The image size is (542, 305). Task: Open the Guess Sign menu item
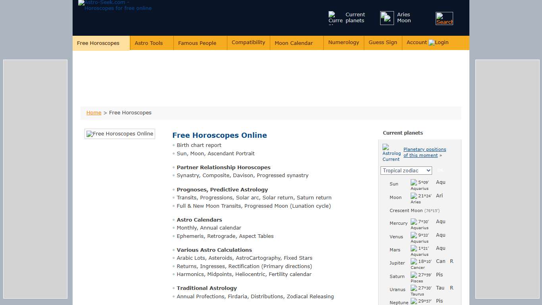click(x=383, y=42)
